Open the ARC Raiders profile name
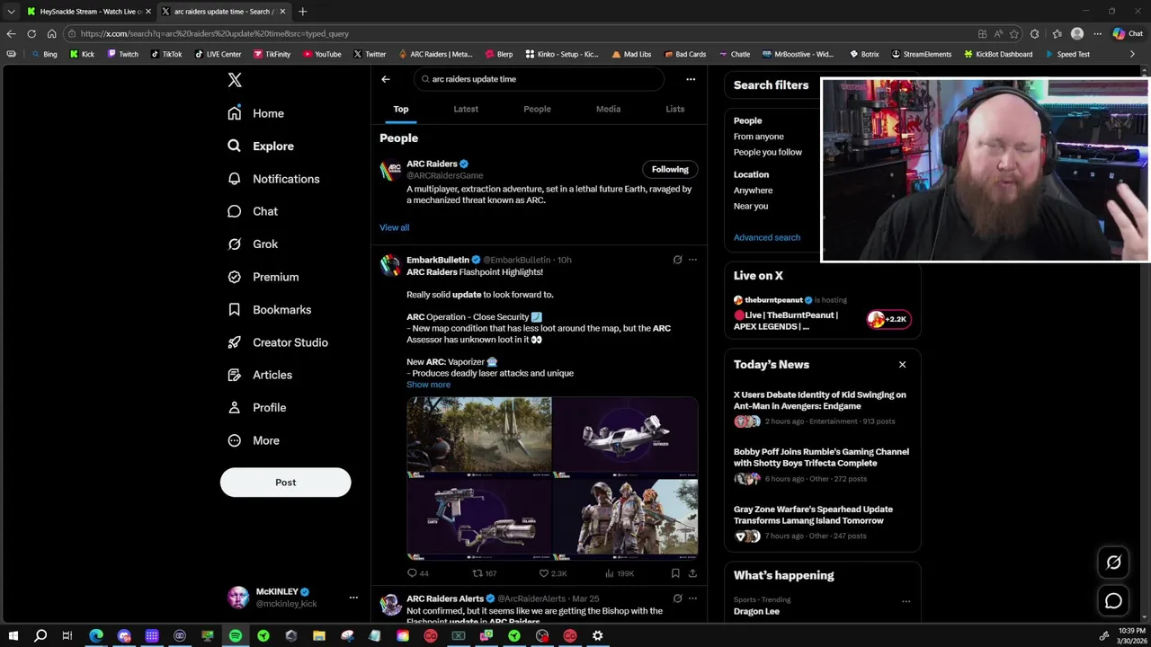This screenshot has height=647, width=1151. click(x=432, y=164)
